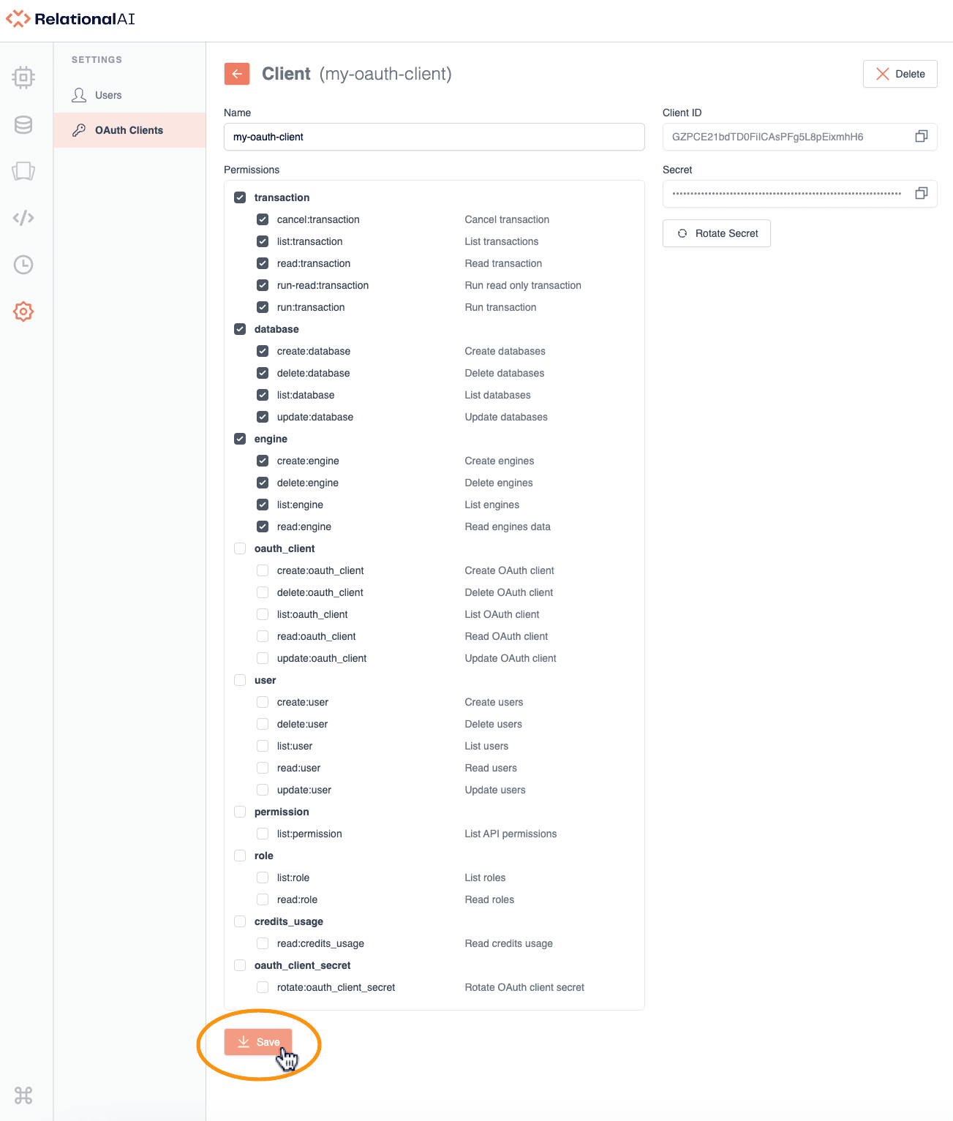Click the Rotate Secret button
This screenshot has height=1121, width=953.
[717, 233]
